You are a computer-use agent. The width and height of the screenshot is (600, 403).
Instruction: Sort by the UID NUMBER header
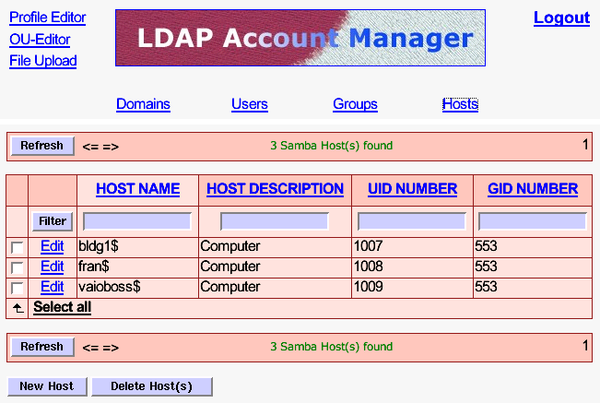(x=412, y=189)
